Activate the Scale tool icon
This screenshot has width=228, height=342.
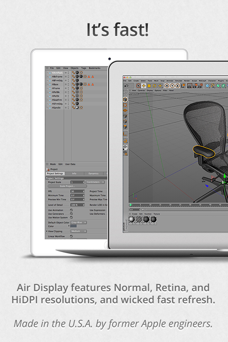[149, 86]
